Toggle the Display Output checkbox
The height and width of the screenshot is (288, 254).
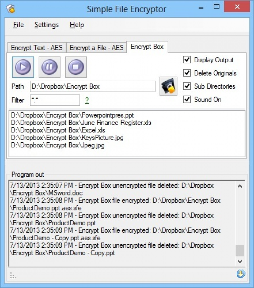click(187, 60)
